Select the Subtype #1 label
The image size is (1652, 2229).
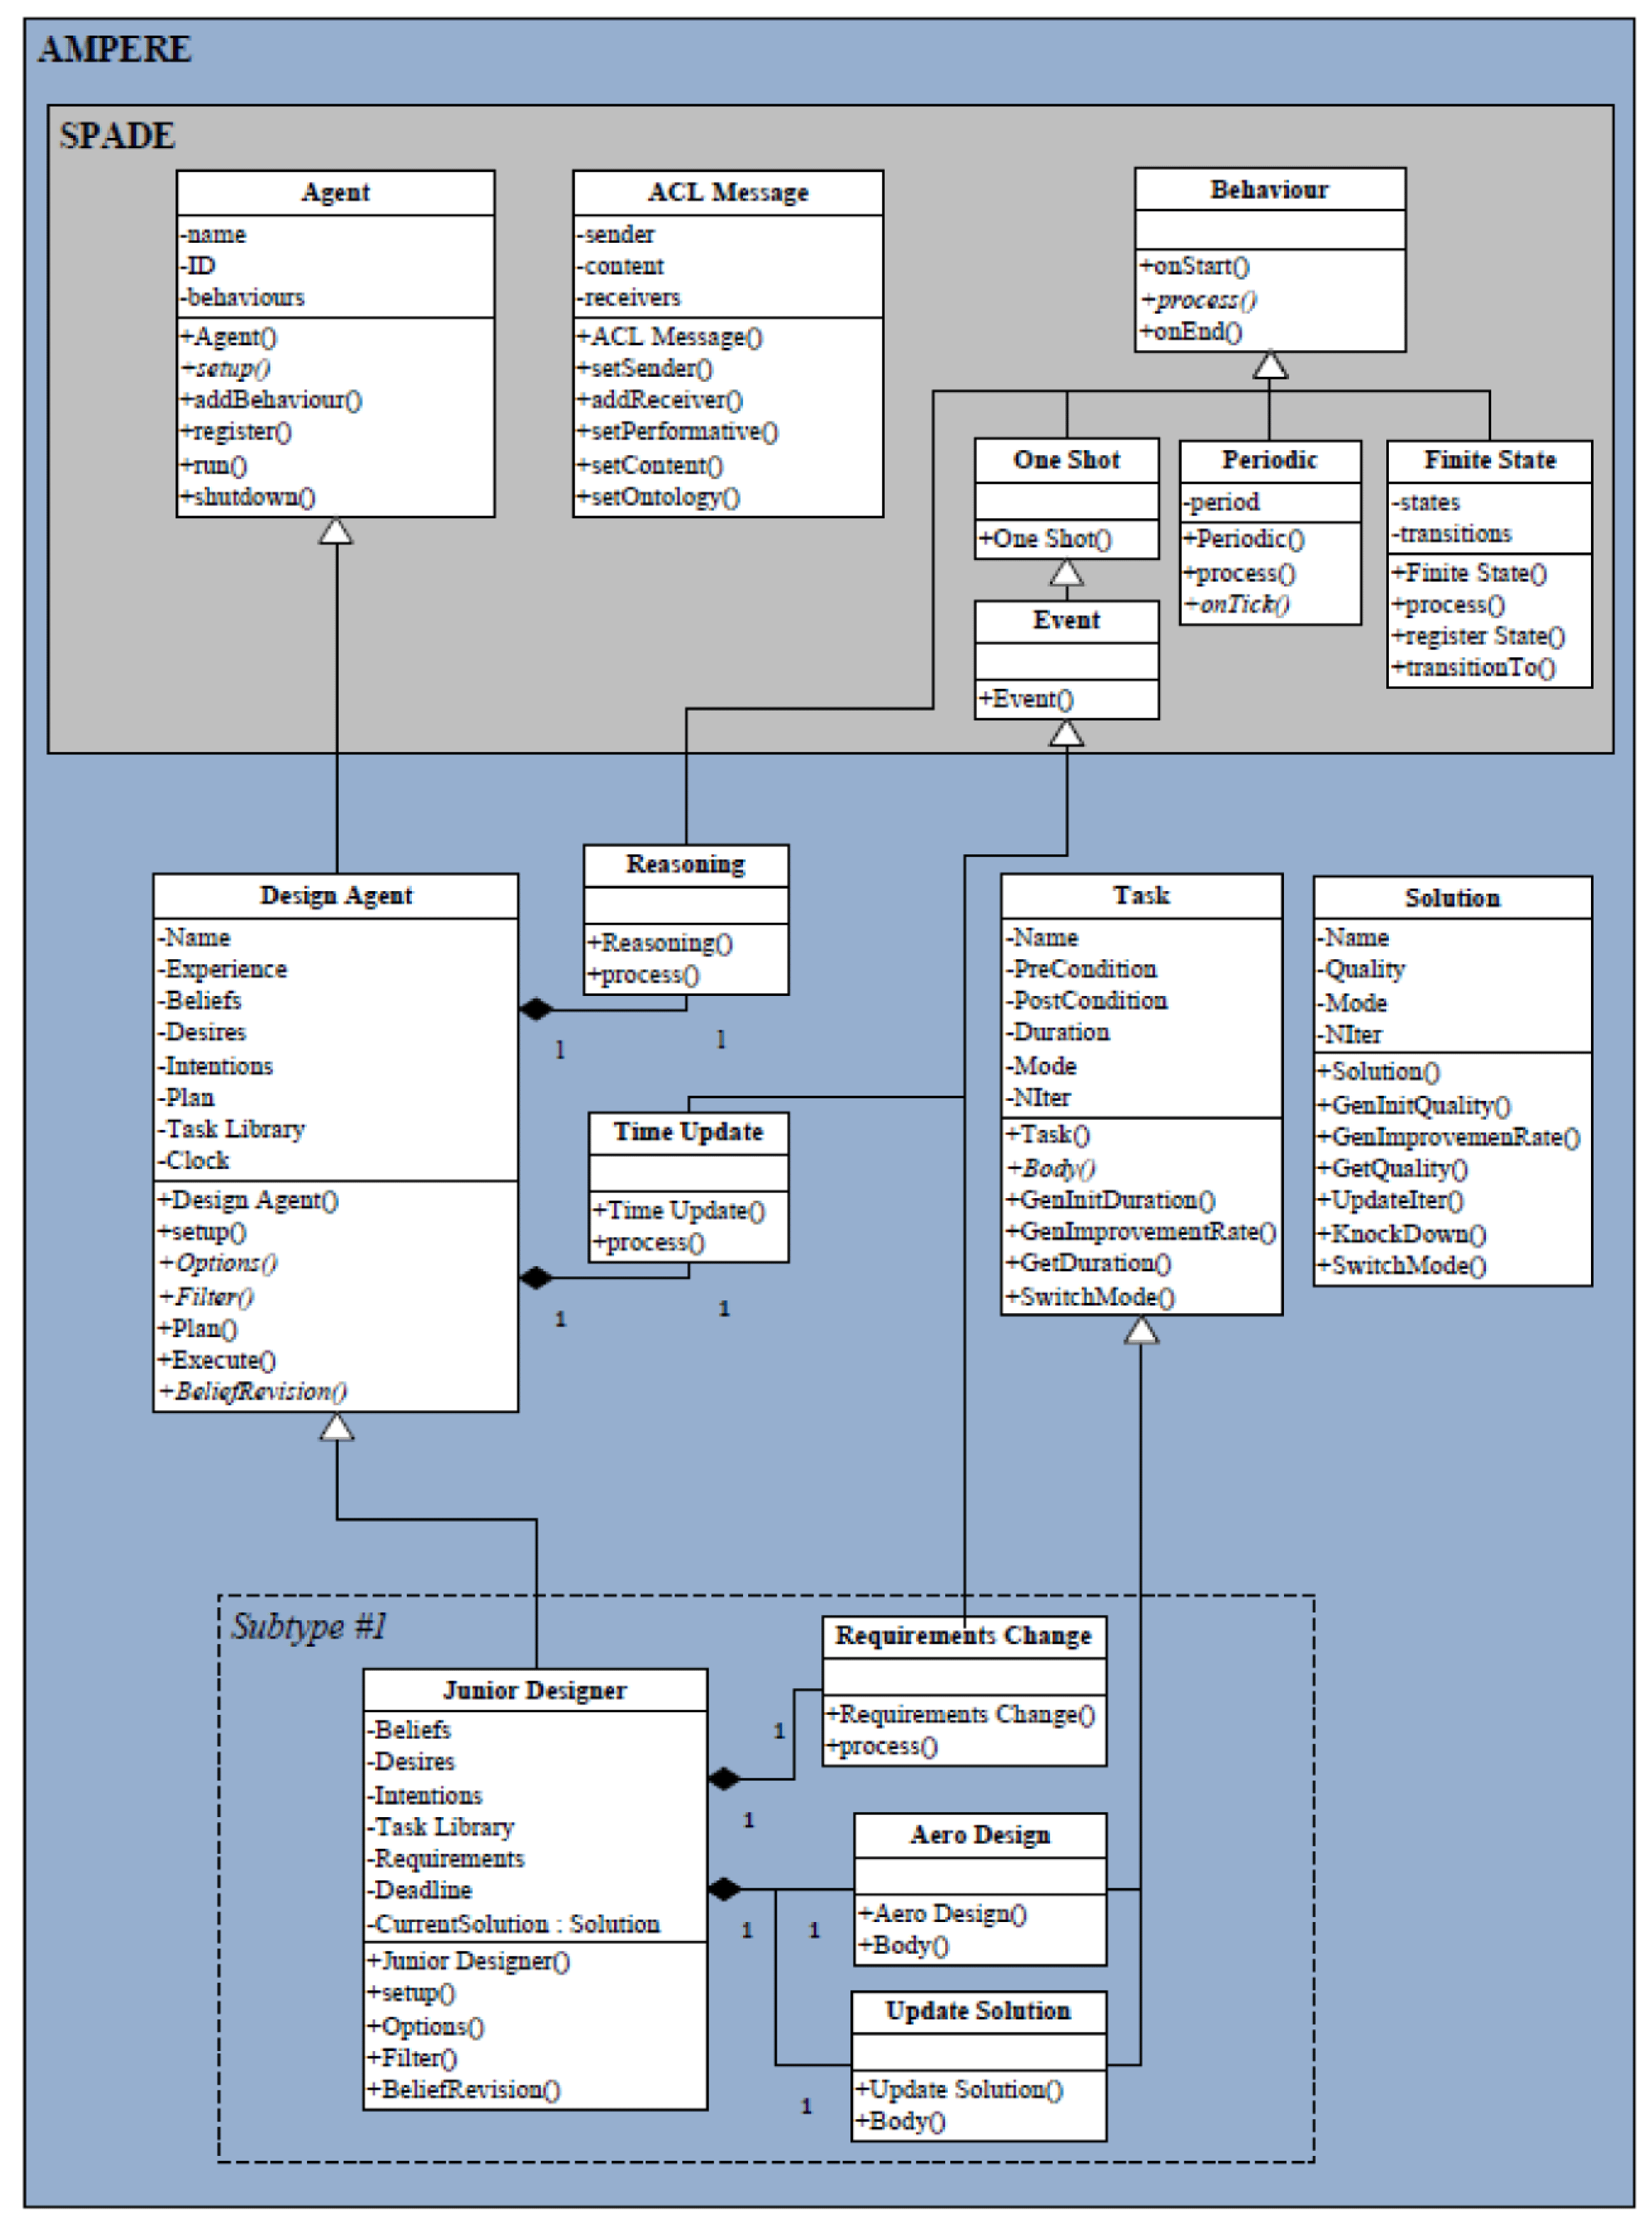(x=309, y=1627)
